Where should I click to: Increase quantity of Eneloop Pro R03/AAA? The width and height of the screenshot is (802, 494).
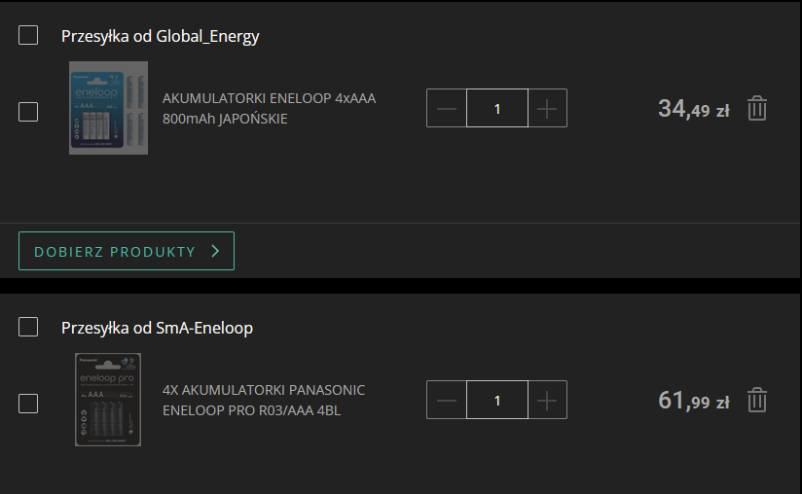coord(547,400)
